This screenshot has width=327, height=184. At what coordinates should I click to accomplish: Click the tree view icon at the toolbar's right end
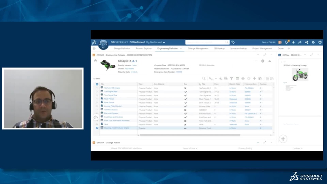pos(272,78)
